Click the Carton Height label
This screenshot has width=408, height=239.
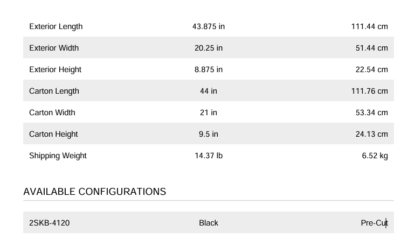pos(53,134)
